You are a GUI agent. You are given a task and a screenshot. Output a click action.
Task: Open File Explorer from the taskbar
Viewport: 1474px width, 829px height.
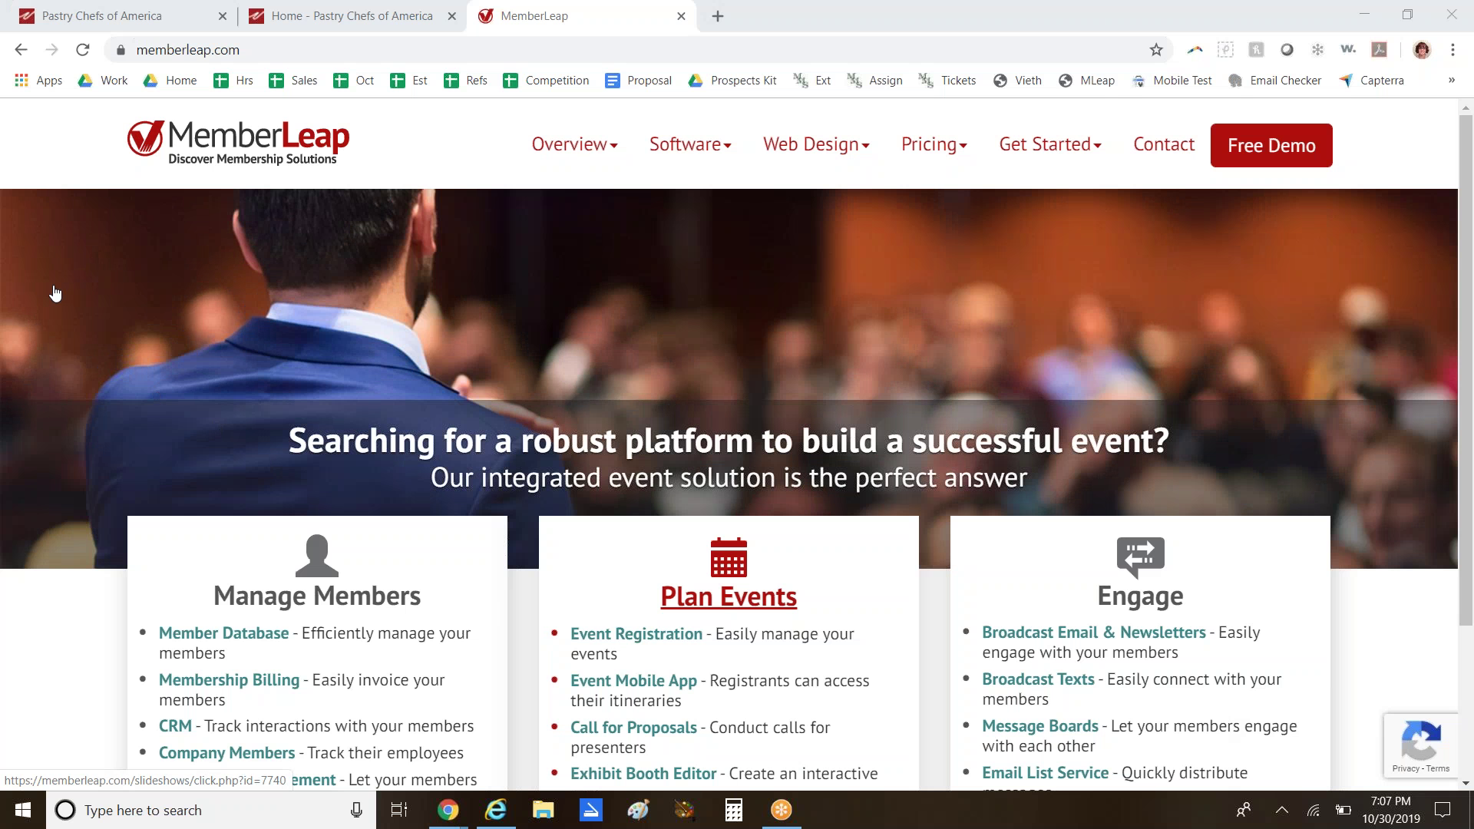(x=544, y=810)
